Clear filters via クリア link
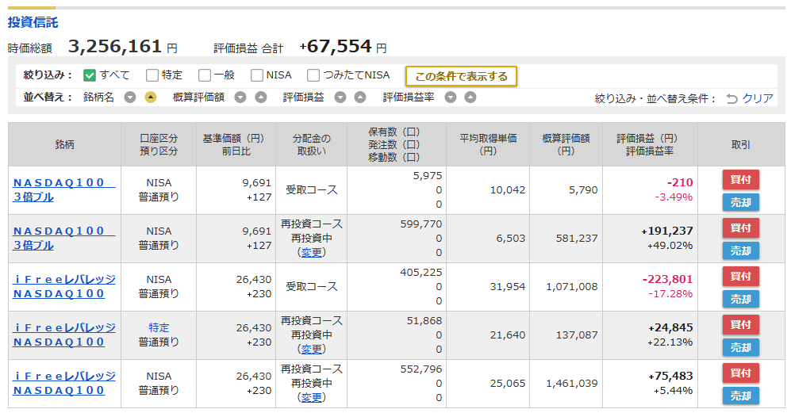 (757, 98)
